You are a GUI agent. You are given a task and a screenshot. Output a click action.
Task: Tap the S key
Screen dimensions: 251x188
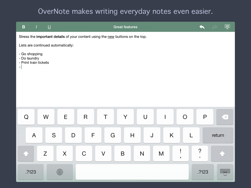pyautogui.click(x=54, y=135)
